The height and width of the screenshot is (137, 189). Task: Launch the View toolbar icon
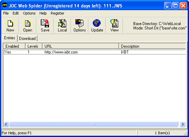coord(114,26)
